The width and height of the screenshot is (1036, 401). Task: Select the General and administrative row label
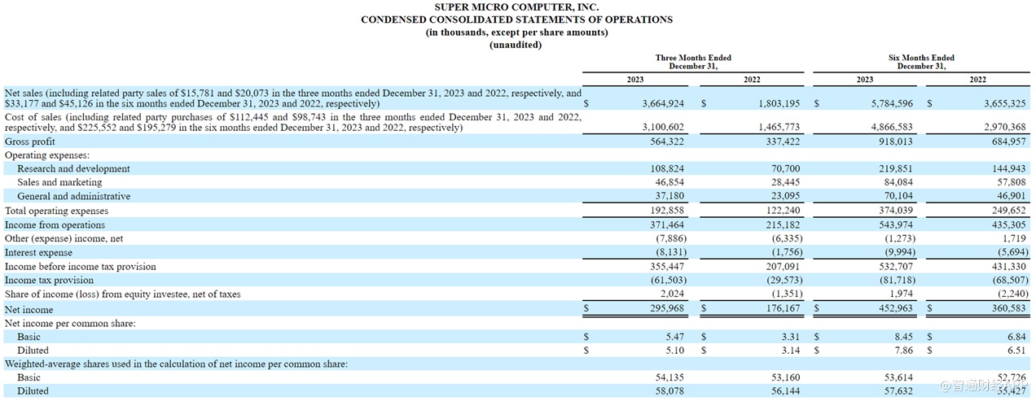[73, 197]
